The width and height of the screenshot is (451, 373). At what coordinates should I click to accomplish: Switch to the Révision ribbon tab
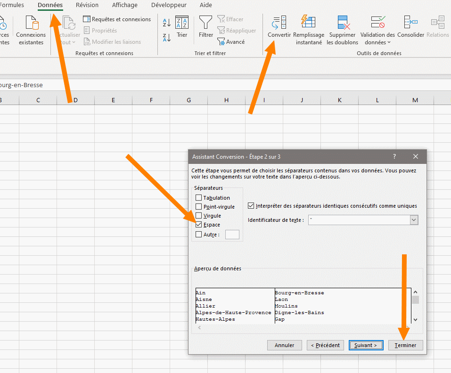pos(87,5)
